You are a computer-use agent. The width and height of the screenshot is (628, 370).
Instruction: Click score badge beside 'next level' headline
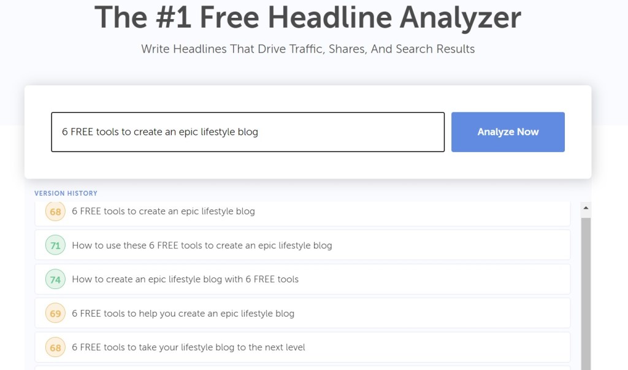click(x=55, y=347)
